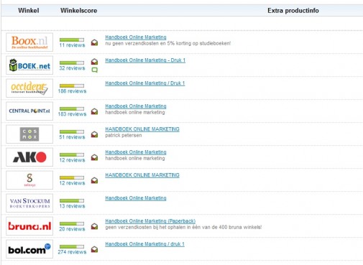This screenshot has width=363, height=265.
Task: Click the Boox.nl shop score bar
Action: (x=72, y=39)
